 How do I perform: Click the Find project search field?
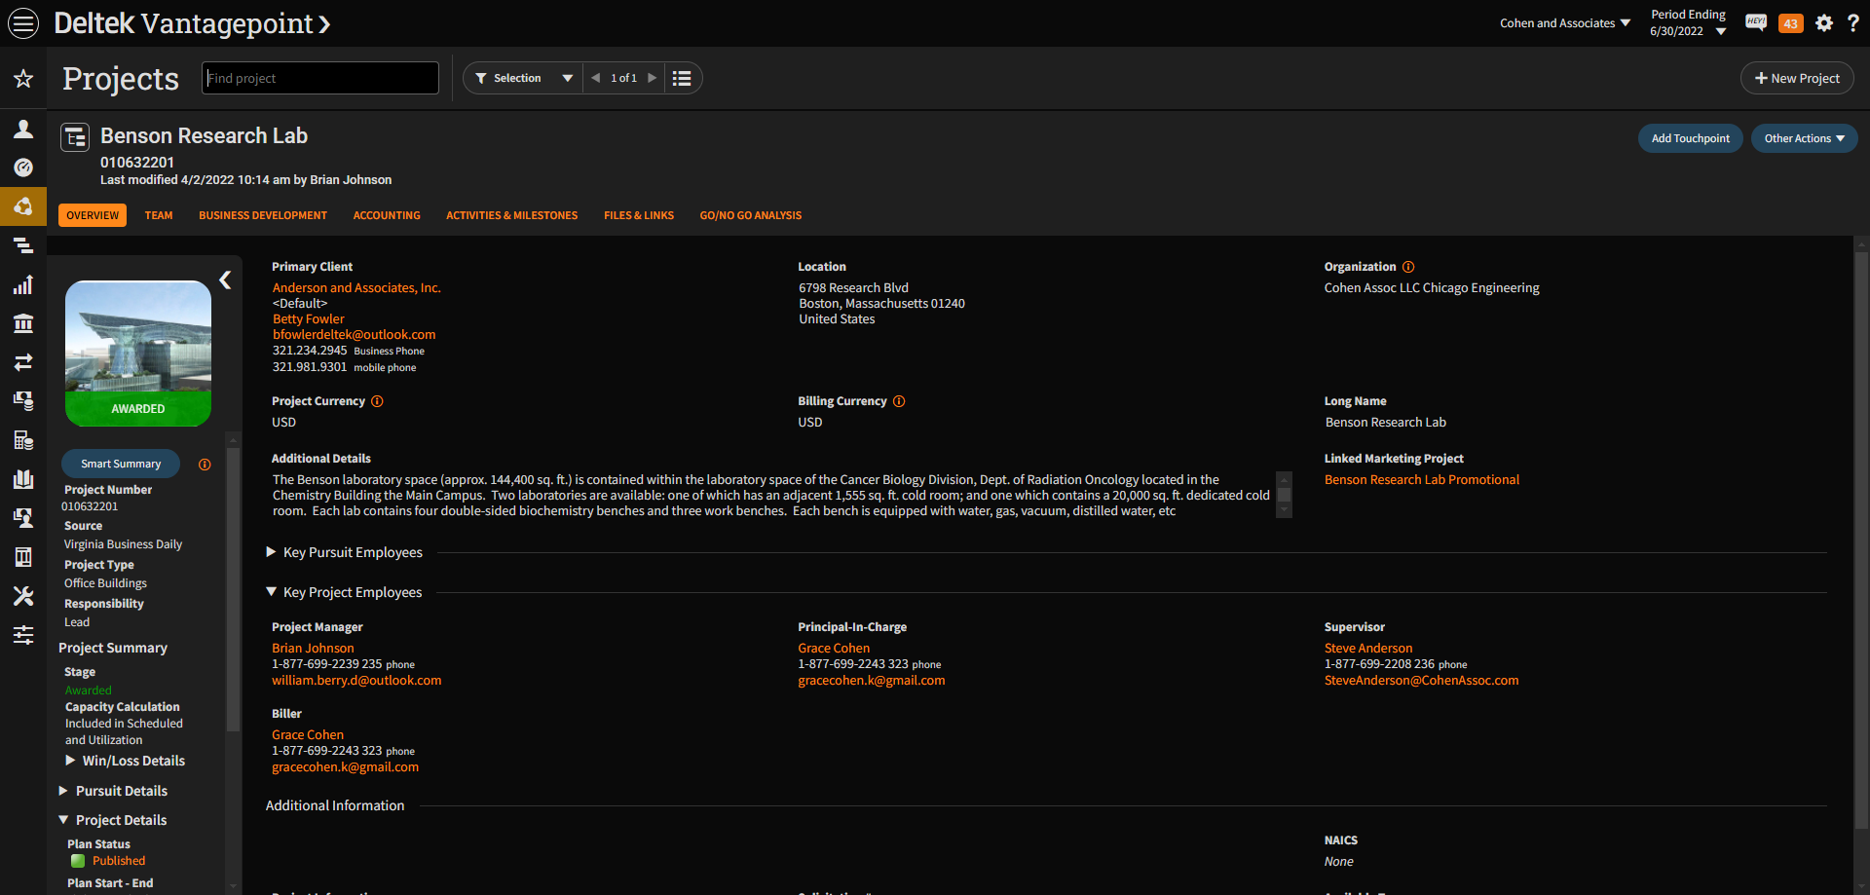point(320,78)
